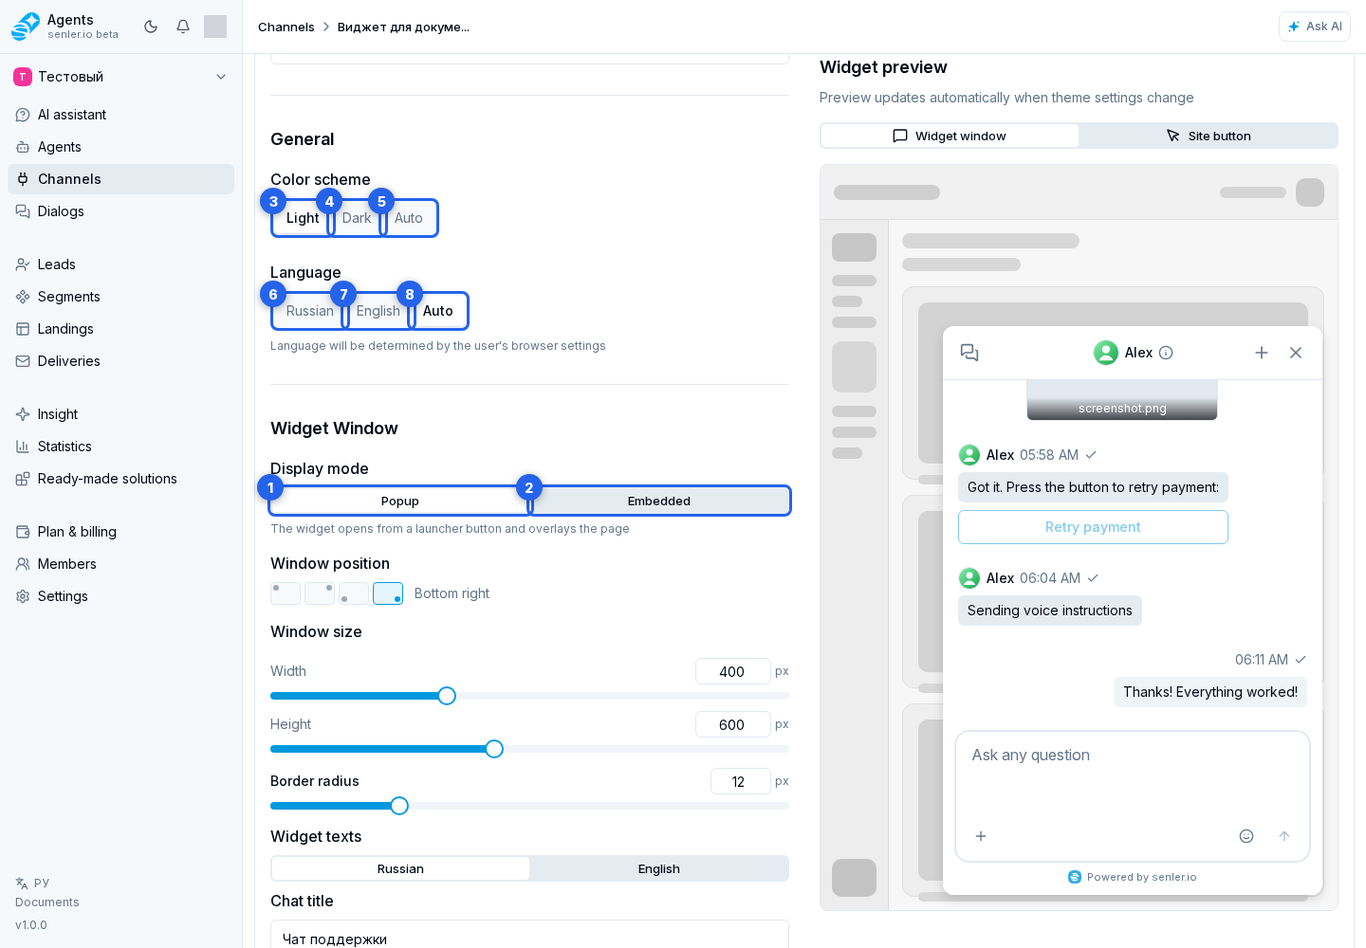This screenshot has height=948, width=1366.
Task: Select Dark color scheme
Action: tap(357, 218)
